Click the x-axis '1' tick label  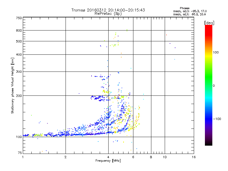(23, 157)
